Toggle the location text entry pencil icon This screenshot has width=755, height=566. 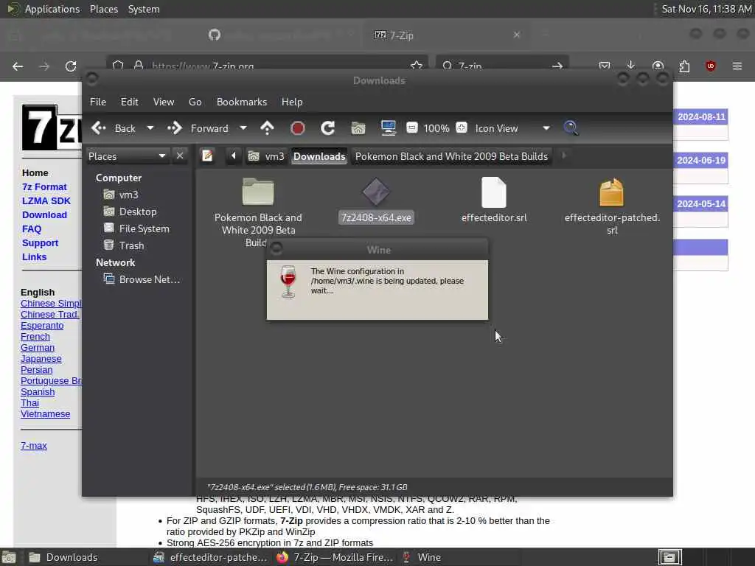tap(207, 156)
